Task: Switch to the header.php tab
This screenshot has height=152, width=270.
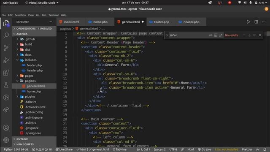Action: [191, 22]
